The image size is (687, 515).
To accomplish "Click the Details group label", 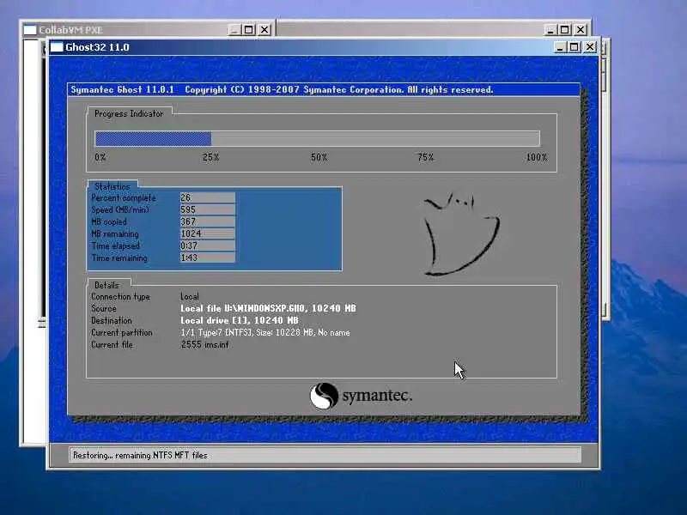I will pyautogui.click(x=106, y=285).
